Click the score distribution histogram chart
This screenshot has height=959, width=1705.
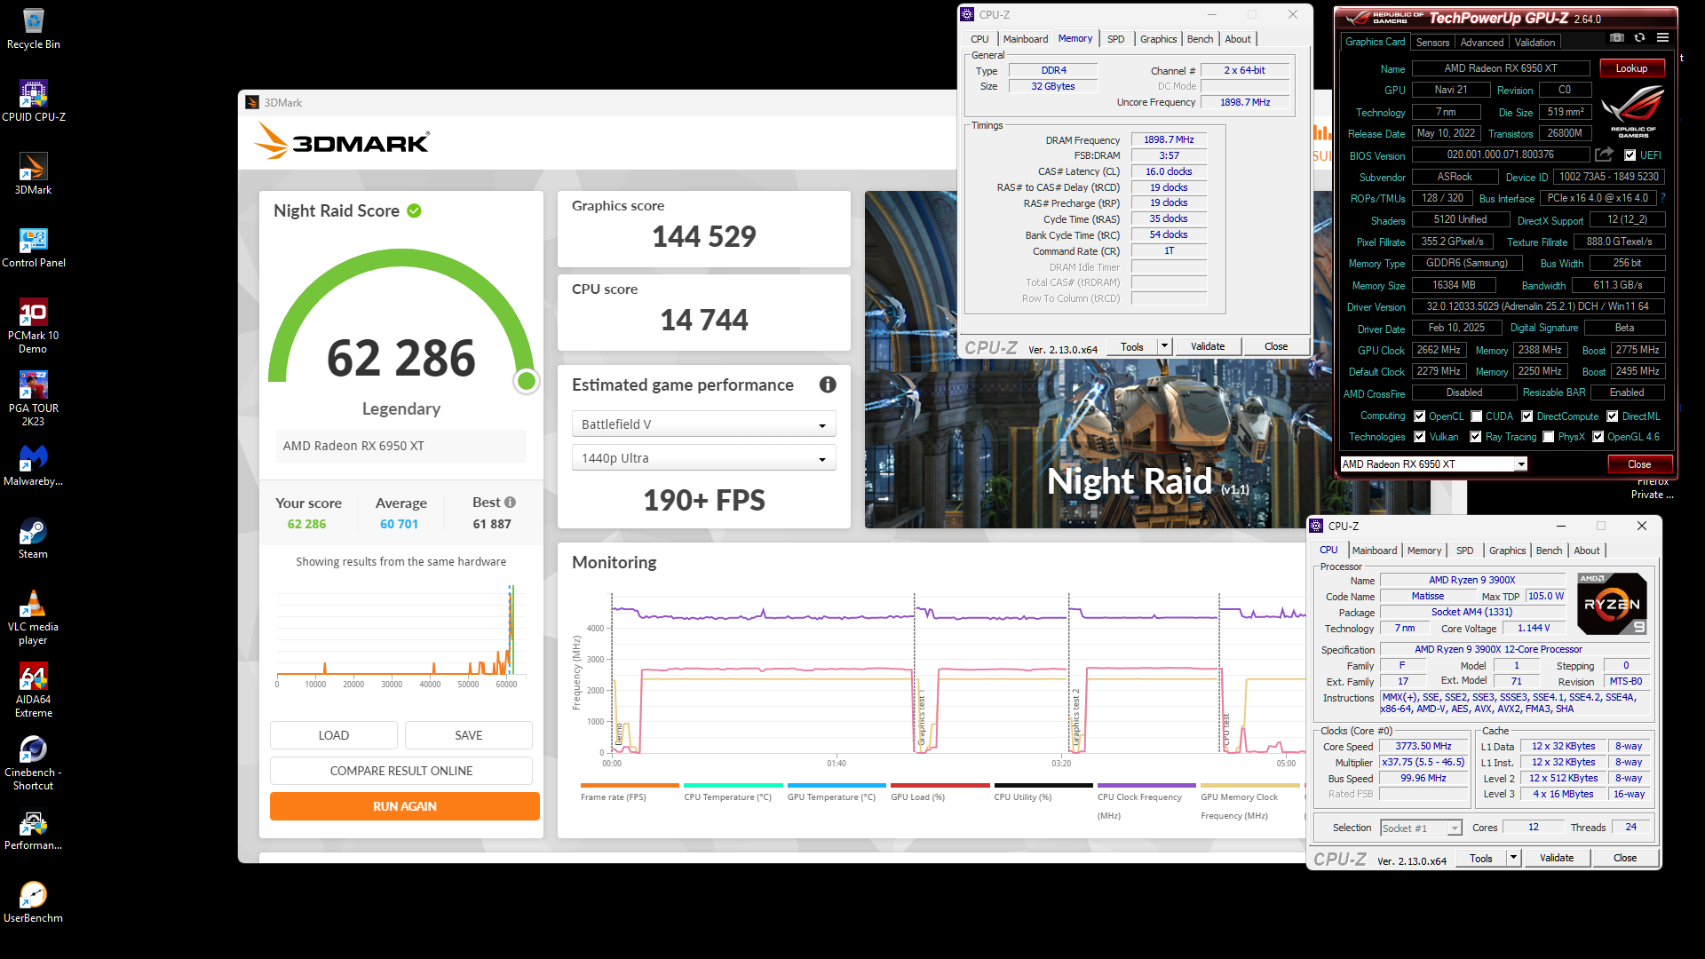coord(399,633)
